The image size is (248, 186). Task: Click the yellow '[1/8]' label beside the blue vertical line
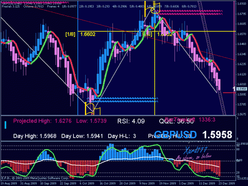(x=70, y=34)
